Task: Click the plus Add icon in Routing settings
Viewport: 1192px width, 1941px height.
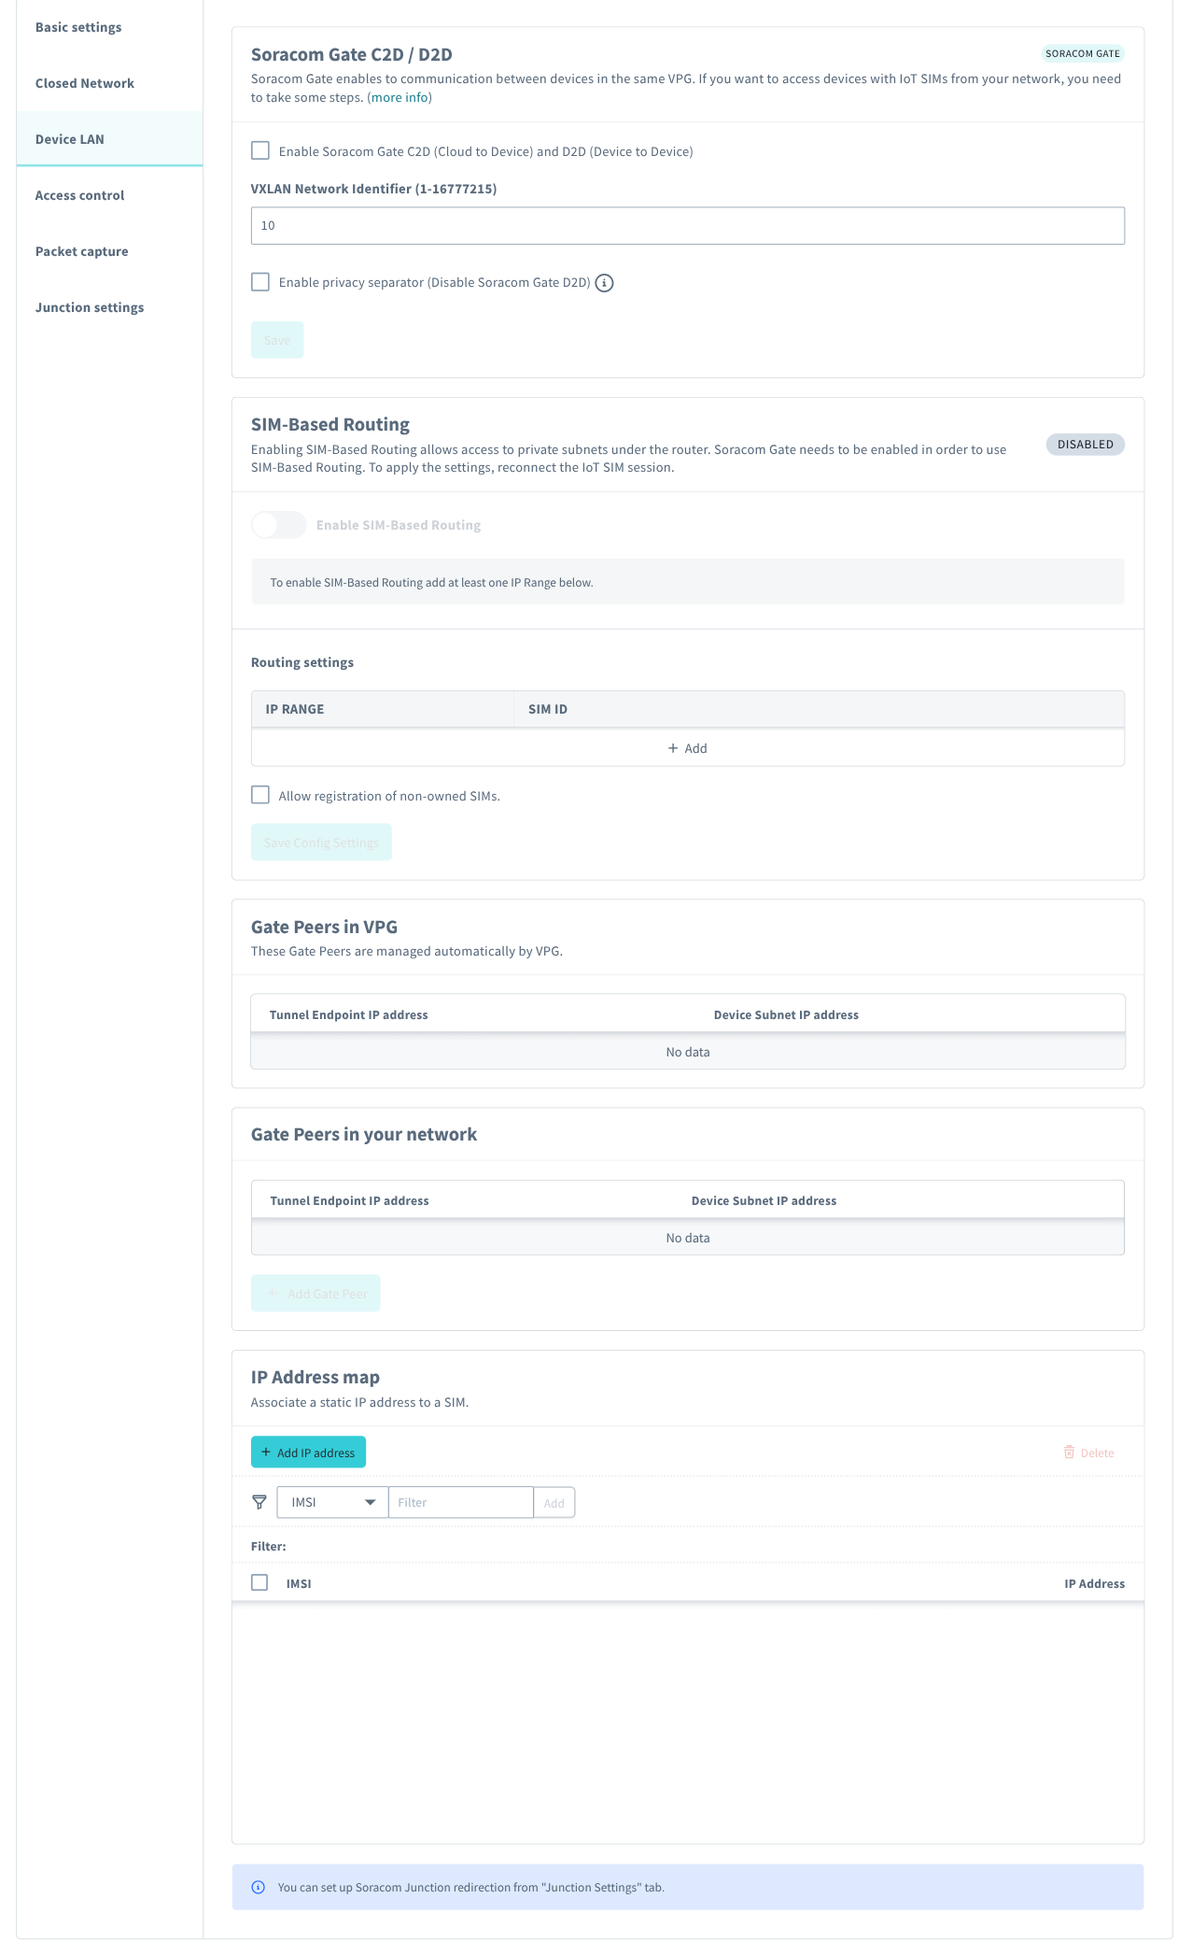Action: pos(671,747)
